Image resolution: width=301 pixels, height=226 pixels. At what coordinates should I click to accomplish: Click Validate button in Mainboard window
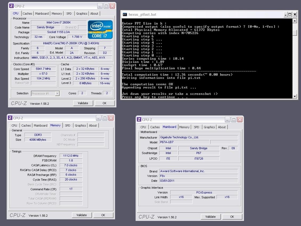pos(211,217)
